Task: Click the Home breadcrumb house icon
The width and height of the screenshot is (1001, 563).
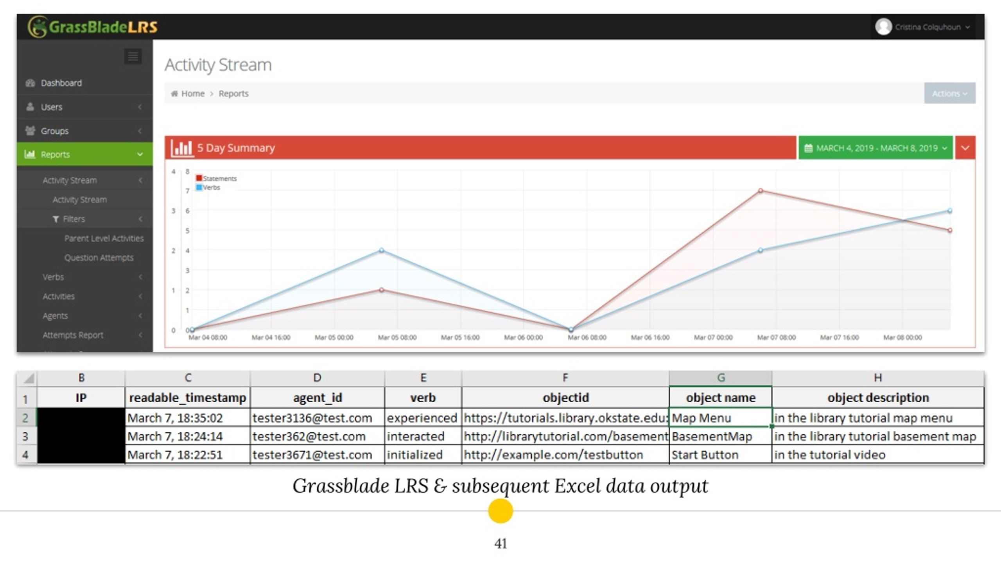Action: (x=174, y=93)
